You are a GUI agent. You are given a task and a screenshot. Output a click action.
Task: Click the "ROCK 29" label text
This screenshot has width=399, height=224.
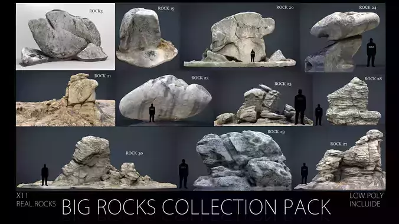276,131
